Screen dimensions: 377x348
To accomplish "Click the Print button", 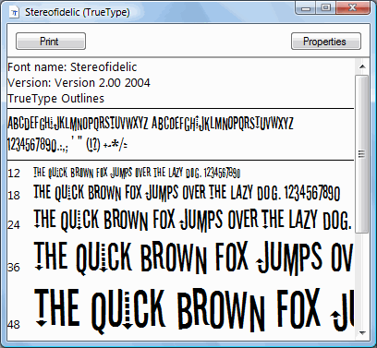I will click(51, 42).
